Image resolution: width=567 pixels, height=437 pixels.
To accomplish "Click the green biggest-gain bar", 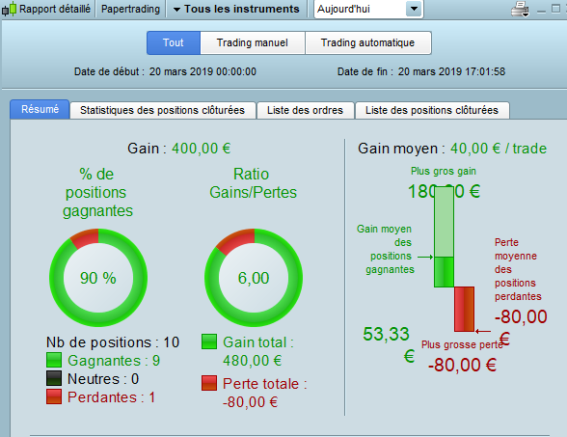I will (444, 237).
